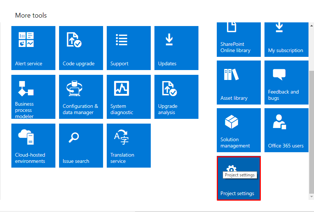Image resolution: width=314 pixels, height=212 pixels.
Task: Open the Updates tile
Action: click(176, 48)
